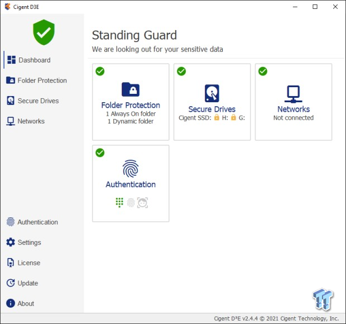Click the Authentication fingerprint icon in sidebar
The image size is (346, 324).
[x=11, y=222]
